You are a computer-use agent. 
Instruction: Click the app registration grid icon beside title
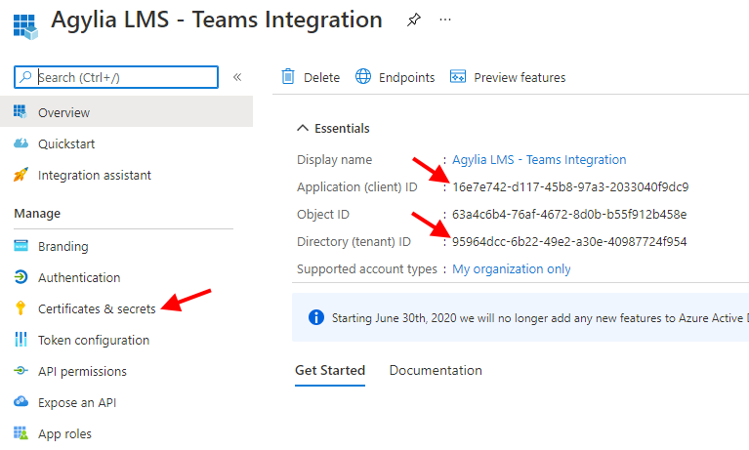[25, 26]
